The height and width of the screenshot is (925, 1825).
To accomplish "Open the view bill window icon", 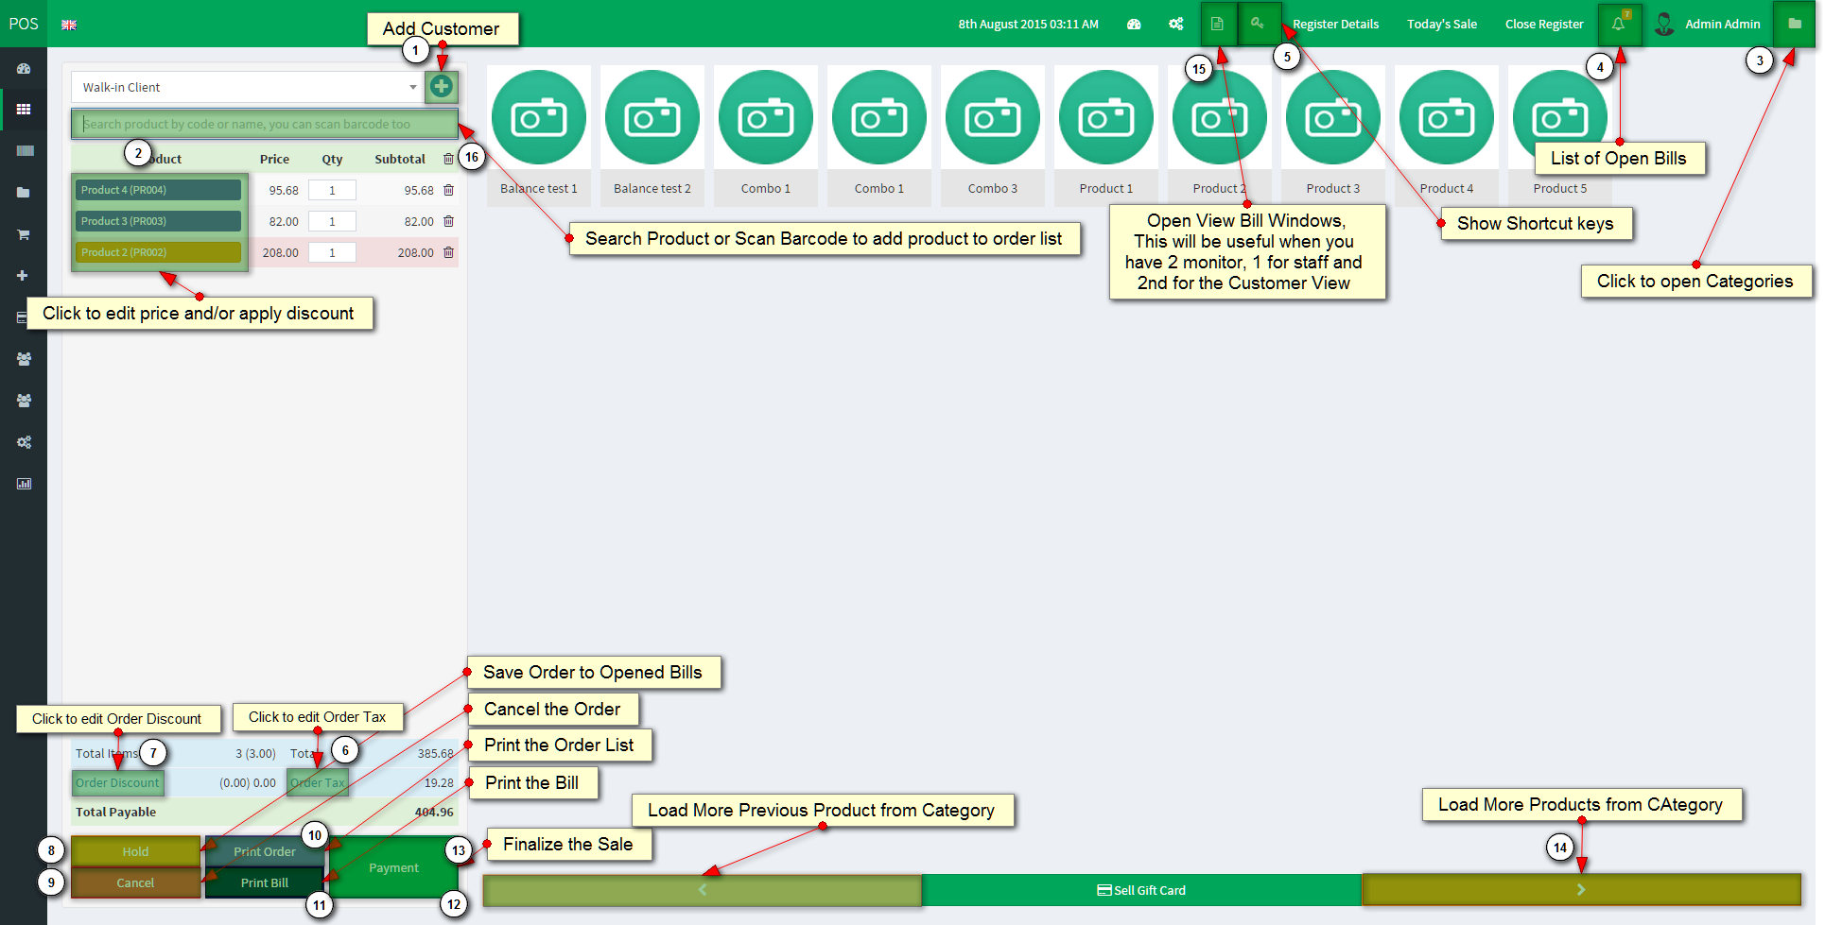I will (1217, 24).
